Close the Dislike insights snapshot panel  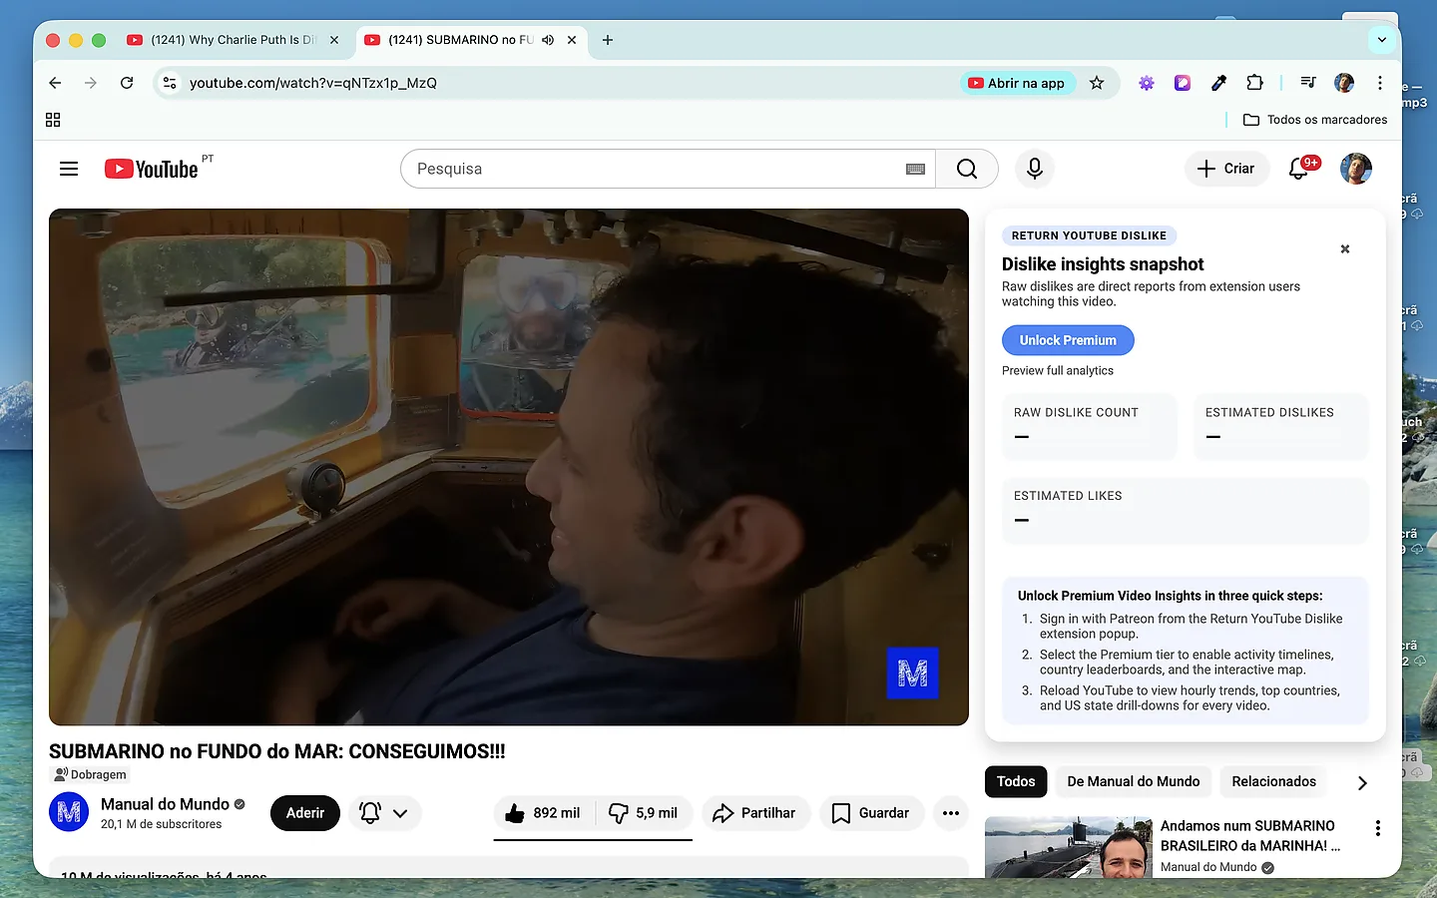pos(1345,249)
